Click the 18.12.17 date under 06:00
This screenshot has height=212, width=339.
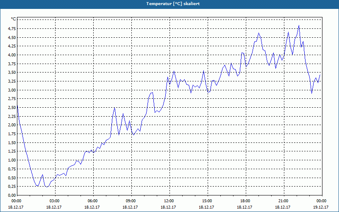[x=92, y=207]
